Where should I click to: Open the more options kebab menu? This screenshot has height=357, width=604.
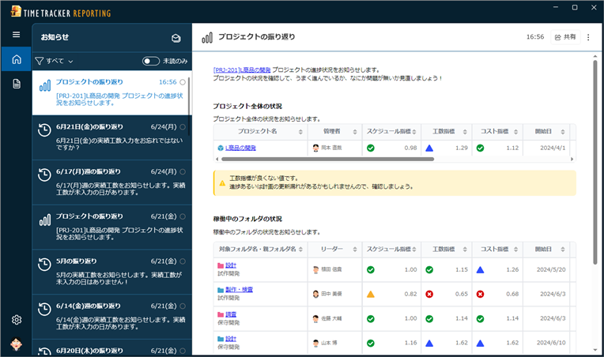[588, 37]
